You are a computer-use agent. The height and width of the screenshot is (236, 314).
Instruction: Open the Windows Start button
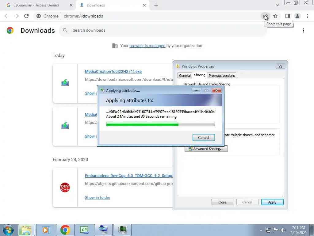coord(8,230)
